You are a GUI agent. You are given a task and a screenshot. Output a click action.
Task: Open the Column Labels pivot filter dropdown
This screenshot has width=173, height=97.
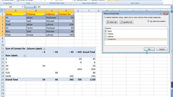(44, 48)
